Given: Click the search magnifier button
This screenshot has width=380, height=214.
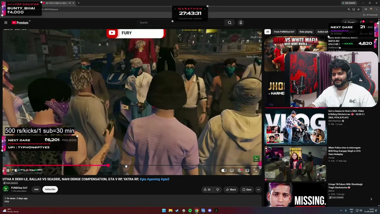Looking at the screenshot, I should tap(229, 23).
